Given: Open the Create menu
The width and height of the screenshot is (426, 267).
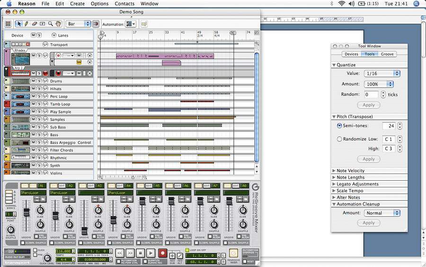Looking at the screenshot, I should point(77,3).
